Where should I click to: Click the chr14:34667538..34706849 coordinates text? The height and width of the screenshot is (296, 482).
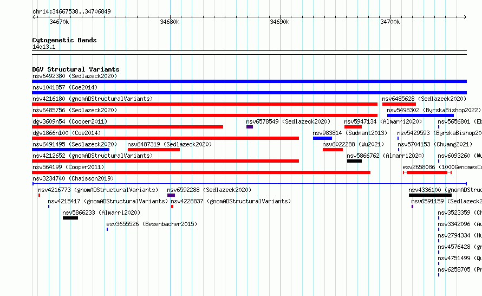coord(71,12)
